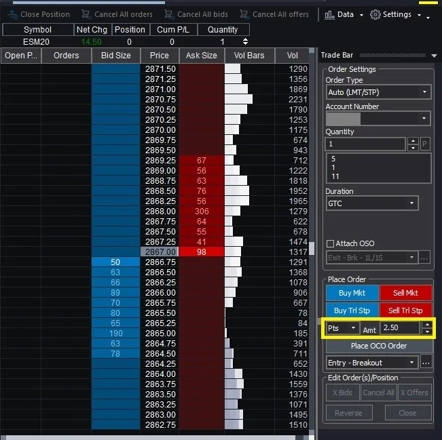Image resolution: width=442 pixels, height=440 pixels.
Task: Click the Bid Size column header
Action: click(116, 56)
